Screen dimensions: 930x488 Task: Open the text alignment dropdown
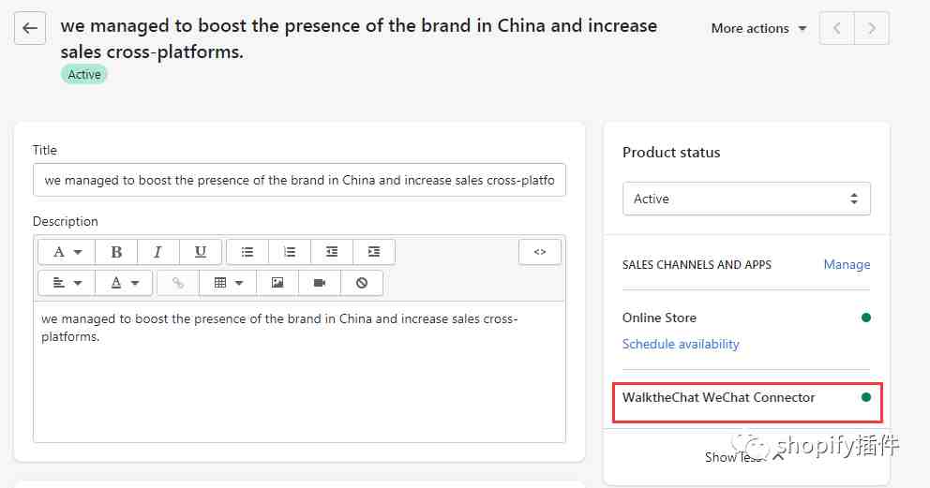click(x=67, y=283)
